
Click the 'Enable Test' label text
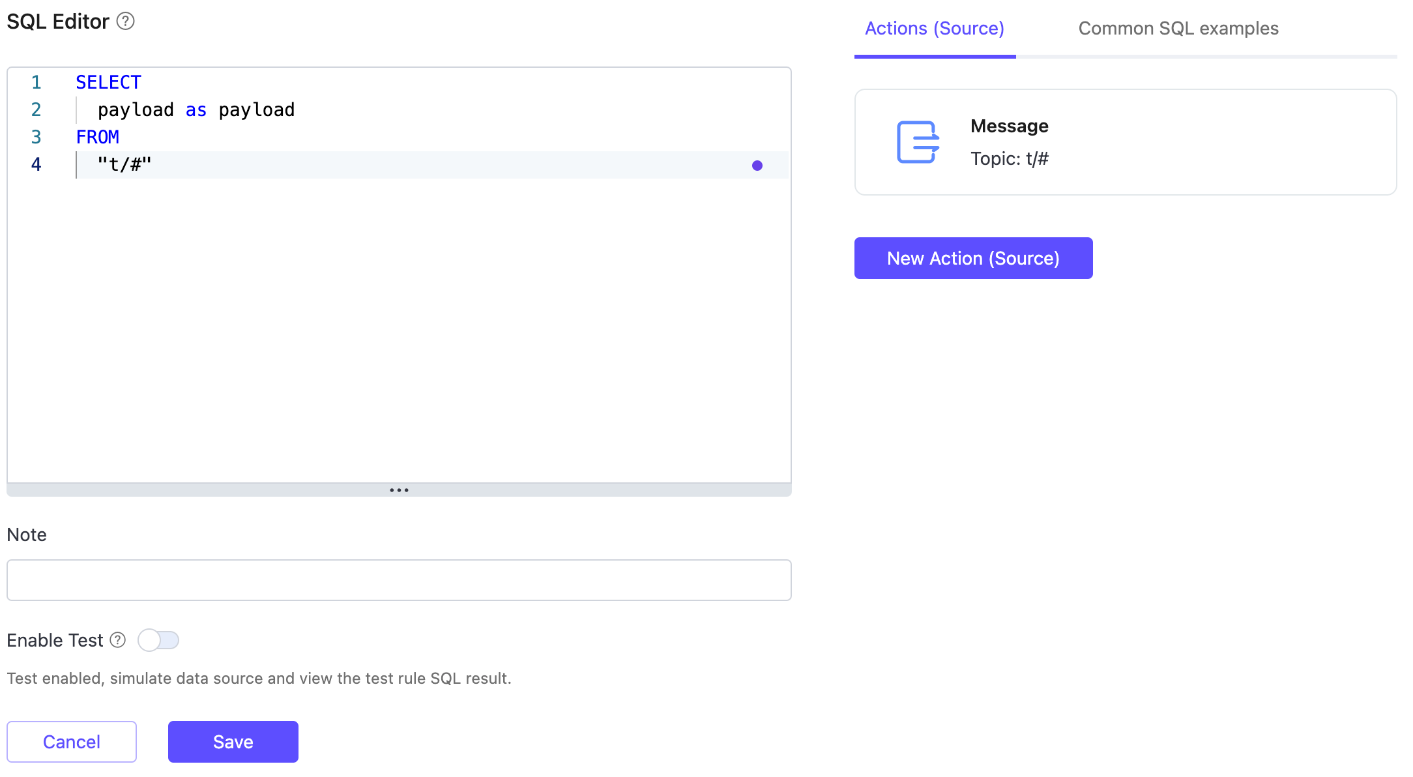click(55, 640)
